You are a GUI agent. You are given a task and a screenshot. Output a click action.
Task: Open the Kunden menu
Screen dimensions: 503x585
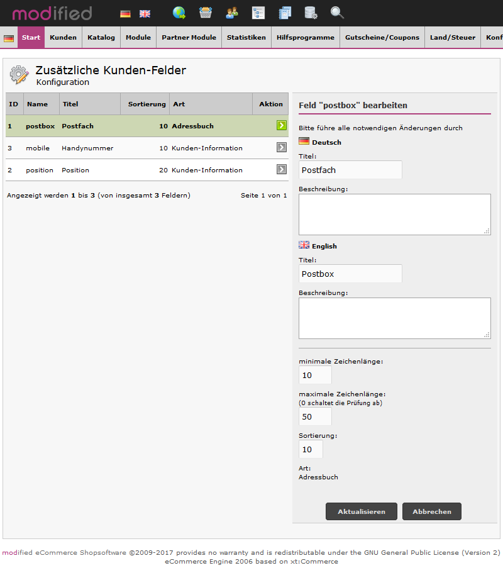pyautogui.click(x=63, y=38)
